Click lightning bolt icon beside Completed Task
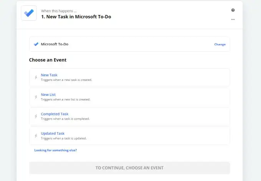 36,116
